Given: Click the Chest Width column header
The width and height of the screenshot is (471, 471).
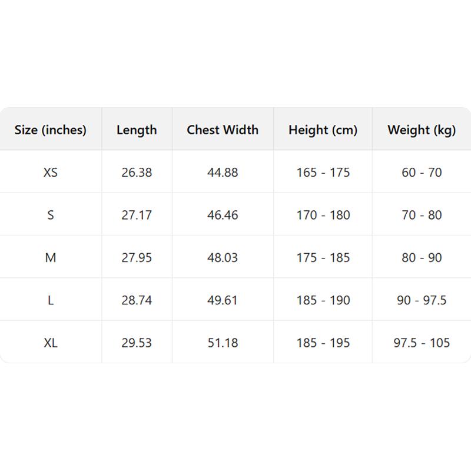Looking at the screenshot, I should [223, 130].
